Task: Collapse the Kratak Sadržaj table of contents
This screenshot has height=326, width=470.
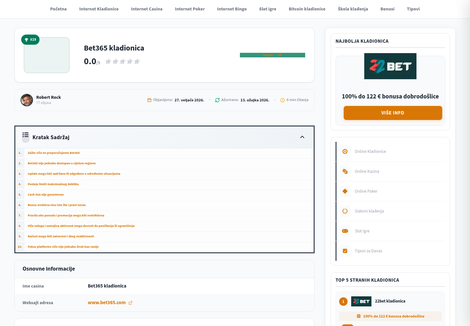Action: tap(302, 137)
